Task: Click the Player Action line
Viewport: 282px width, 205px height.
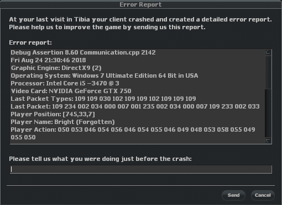Action: [x=133, y=133]
